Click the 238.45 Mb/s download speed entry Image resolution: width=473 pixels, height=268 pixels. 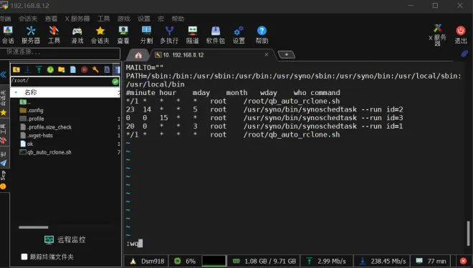383,261
